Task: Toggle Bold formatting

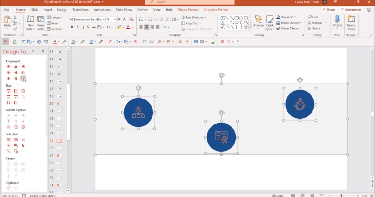Action: pyautogui.click(x=72, y=27)
